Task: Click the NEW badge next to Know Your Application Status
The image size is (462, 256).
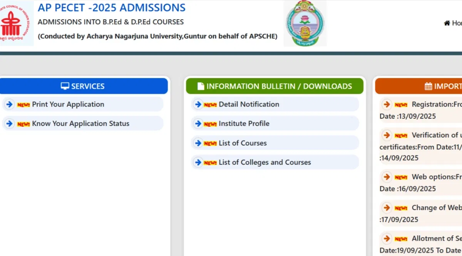Action: [x=23, y=124]
